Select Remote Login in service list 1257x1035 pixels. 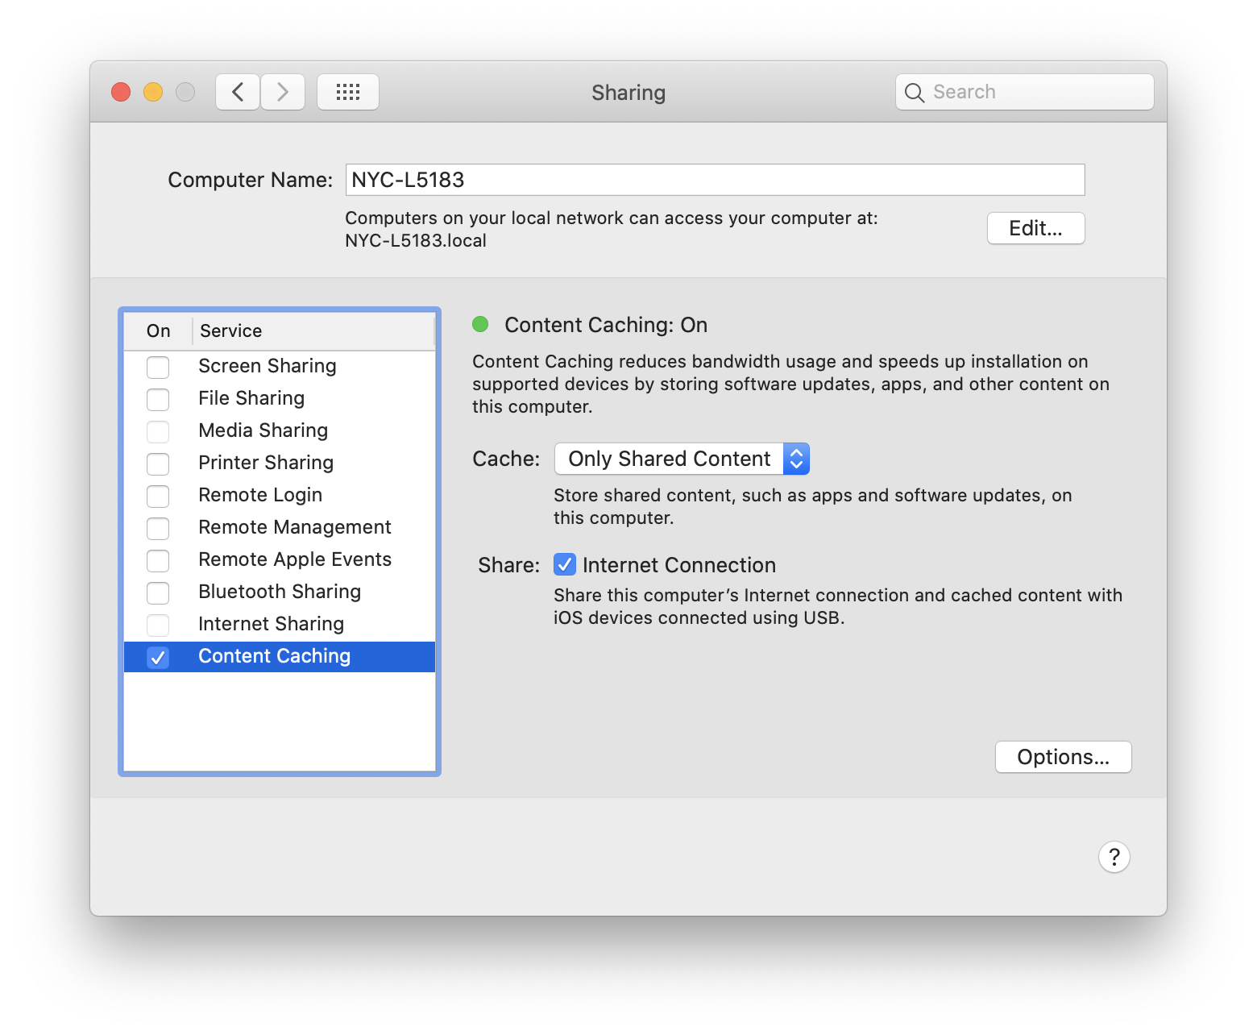[260, 495]
